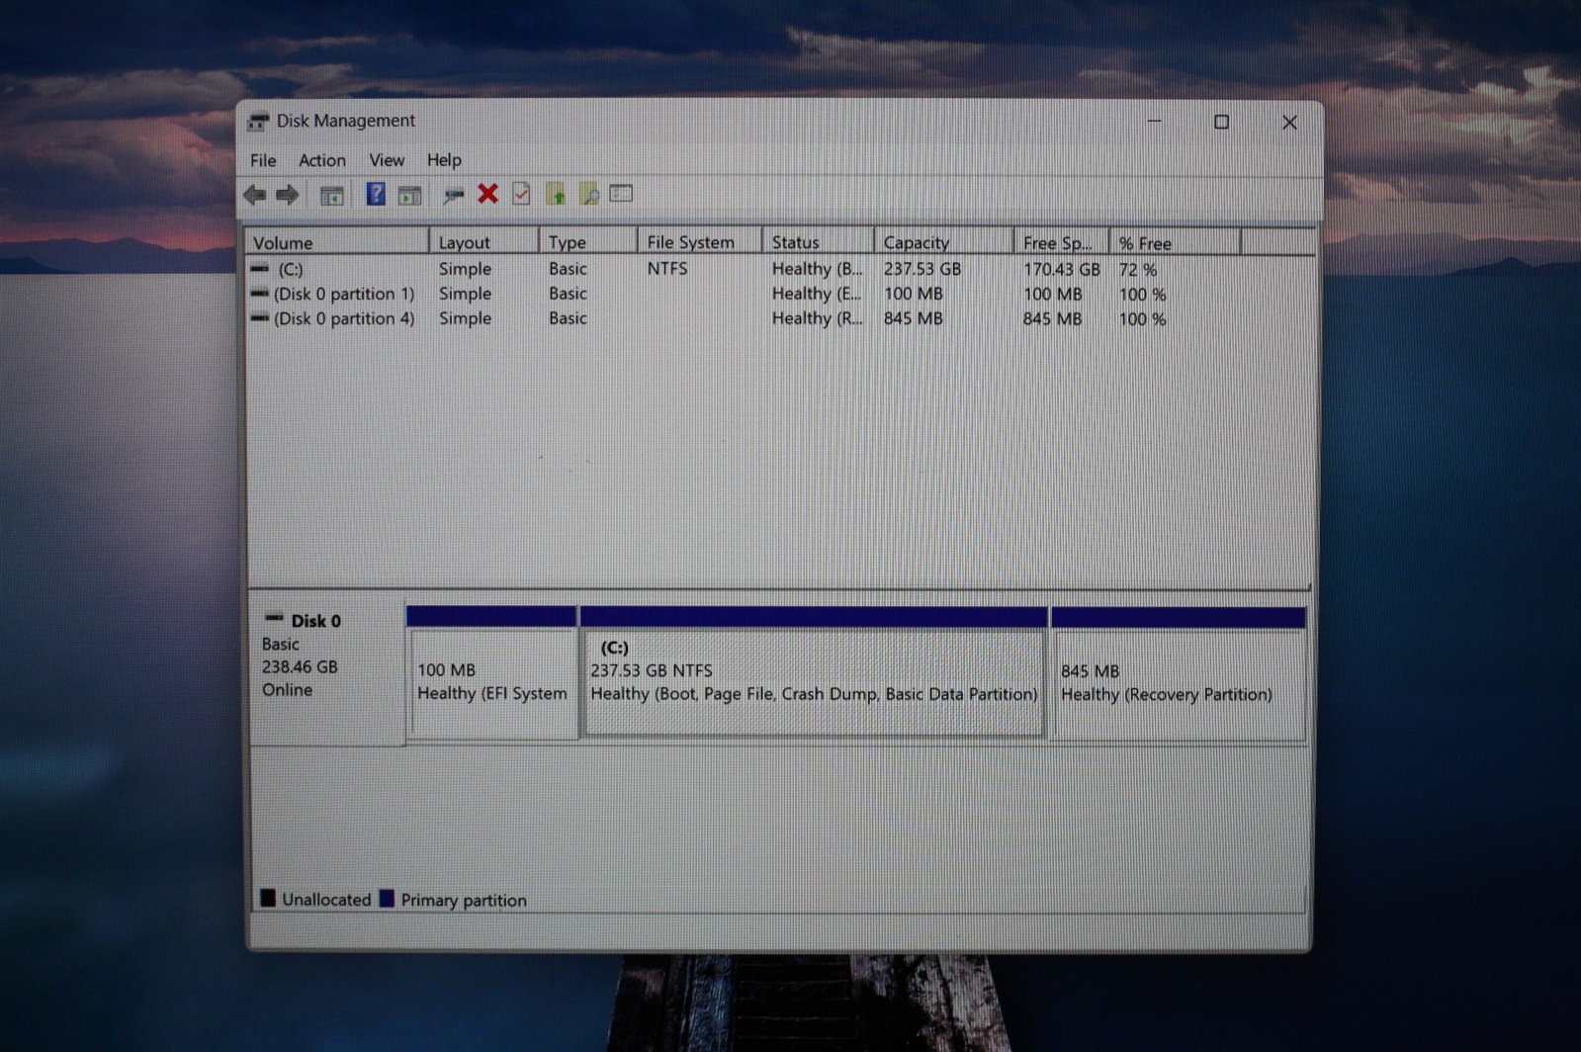Click the Primary partition legend label

click(x=464, y=901)
